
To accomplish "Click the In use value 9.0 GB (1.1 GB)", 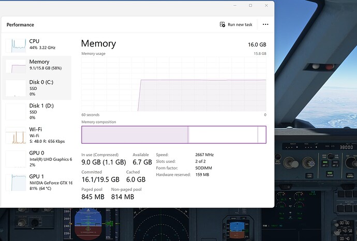I will [103, 162].
